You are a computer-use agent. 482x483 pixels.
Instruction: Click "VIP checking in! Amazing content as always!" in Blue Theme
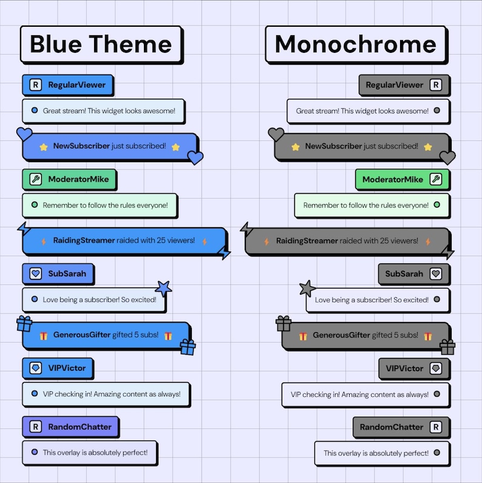click(x=112, y=394)
